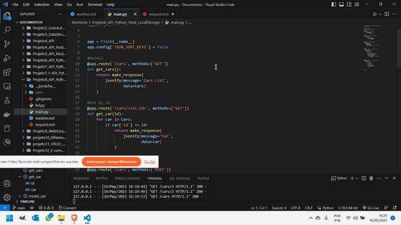Open the Terminal menu
The width and height of the screenshot is (401, 225).
click(x=95, y=4)
